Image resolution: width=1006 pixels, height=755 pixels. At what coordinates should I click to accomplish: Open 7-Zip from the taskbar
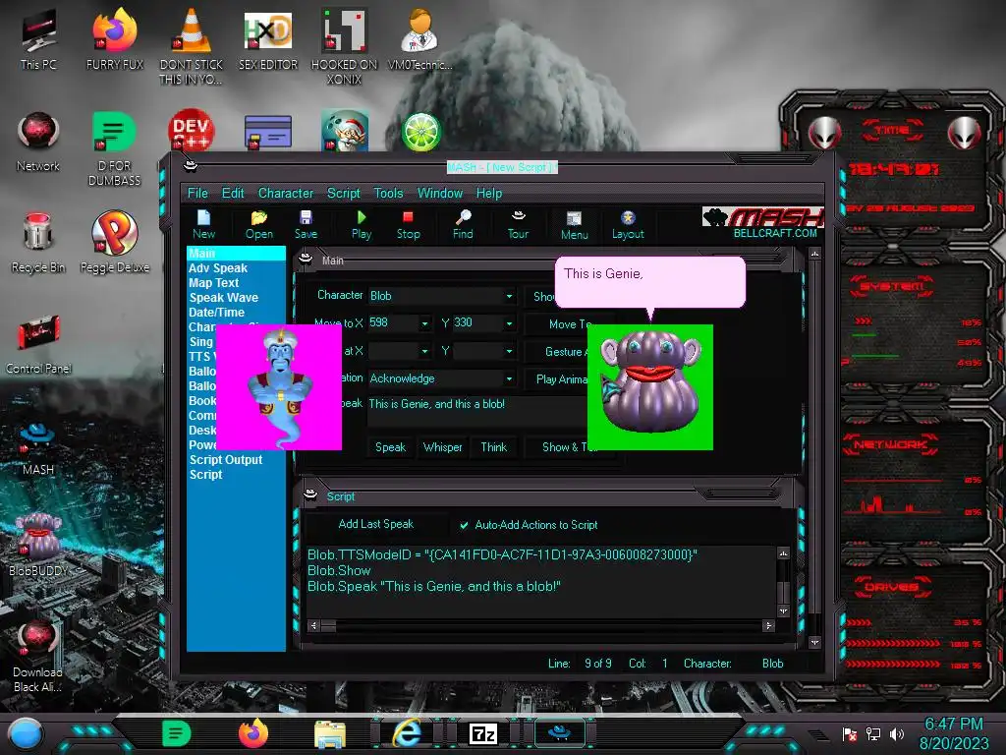[483, 733]
